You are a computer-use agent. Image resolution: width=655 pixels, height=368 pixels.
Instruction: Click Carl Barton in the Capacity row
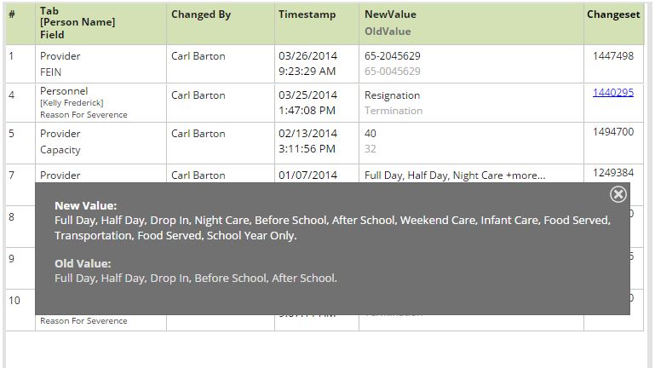coord(198,134)
